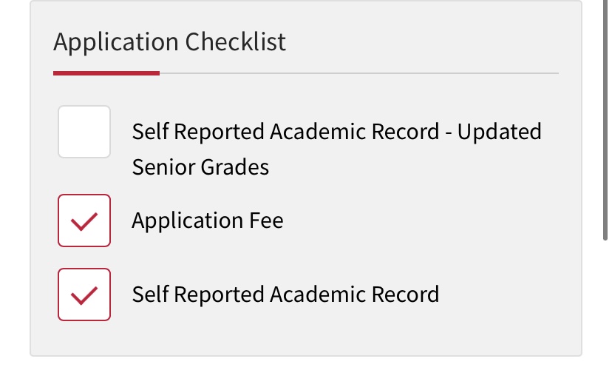The image size is (612, 370).
Task: Open the bottom Self Reported Academic Record text
Action: (x=285, y=295)
